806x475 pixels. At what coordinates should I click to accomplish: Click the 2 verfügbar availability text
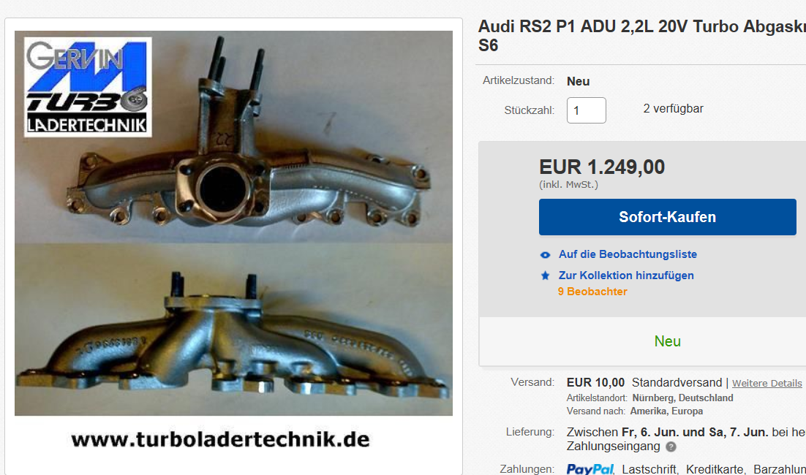(x=673, y=109)
